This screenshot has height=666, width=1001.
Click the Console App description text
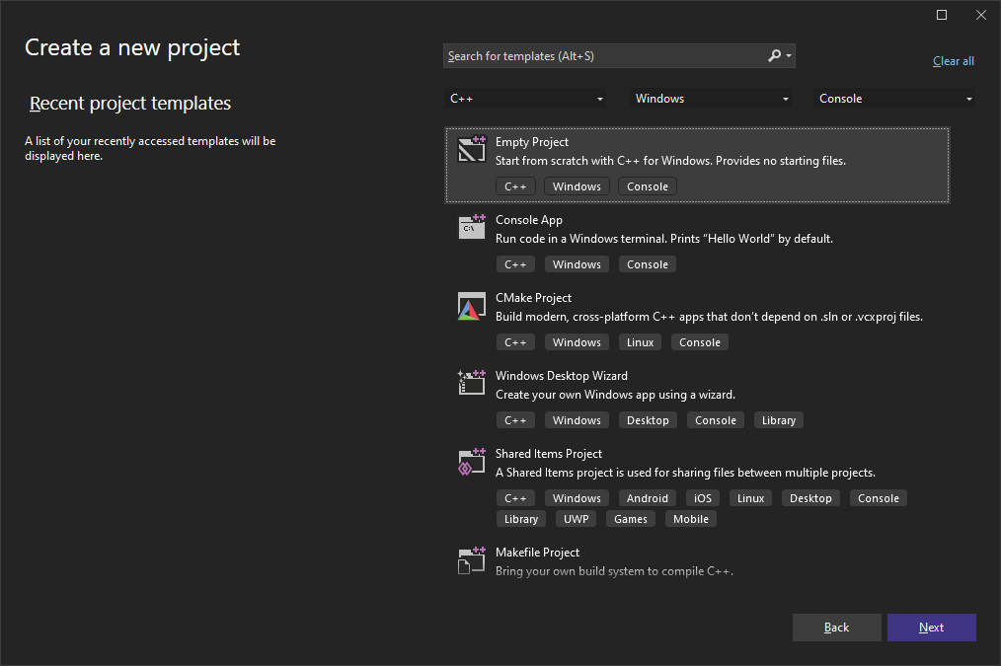664,239
